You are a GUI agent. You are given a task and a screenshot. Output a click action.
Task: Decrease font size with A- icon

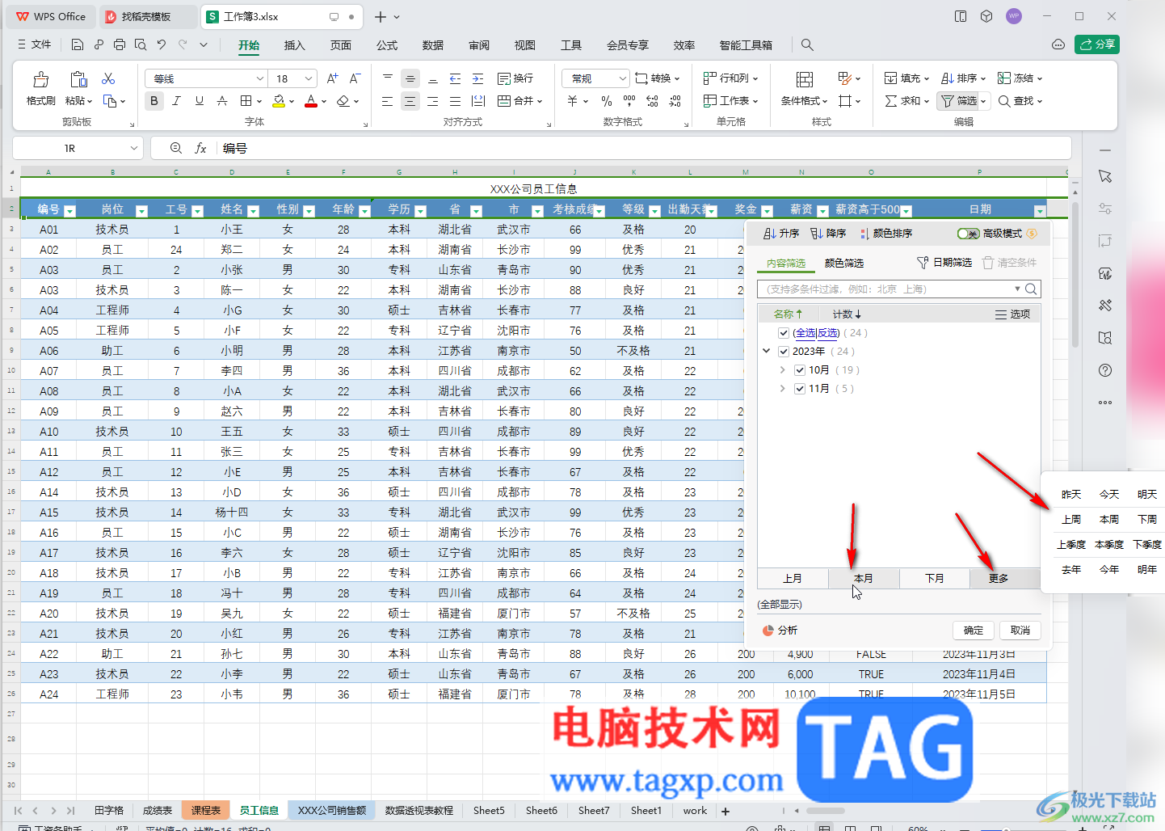(355, 78)
